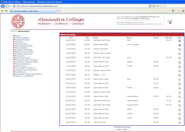This screenshot has width=185, height=132.
Task: Jump to the last page arrows
Action: pos(130,129)
